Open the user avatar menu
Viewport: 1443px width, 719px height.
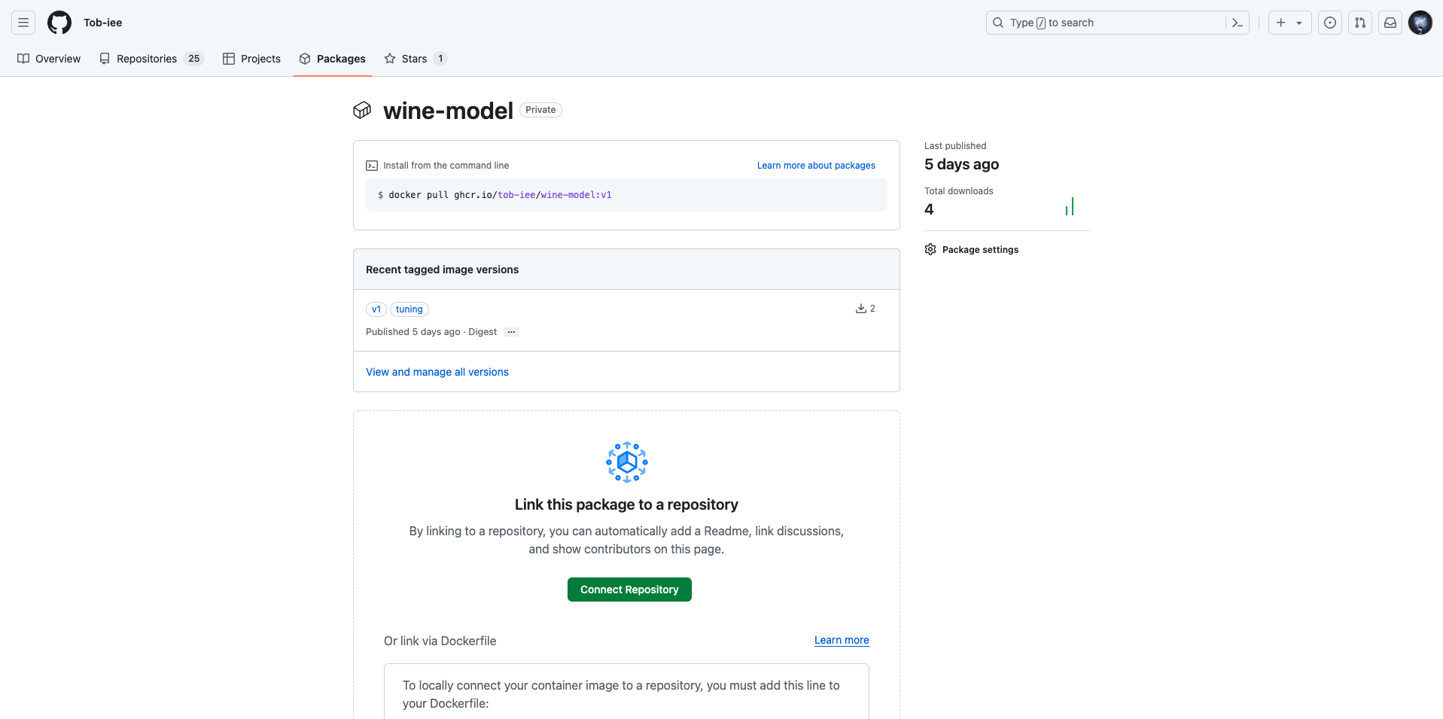[x=1420, y=23]
